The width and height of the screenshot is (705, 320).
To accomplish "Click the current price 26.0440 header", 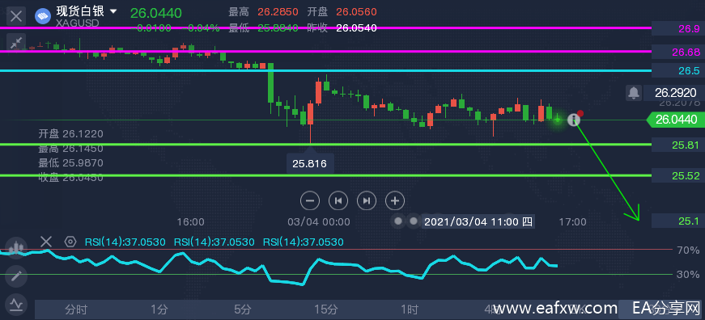I will pyautogui.click(x=156, y=13).
